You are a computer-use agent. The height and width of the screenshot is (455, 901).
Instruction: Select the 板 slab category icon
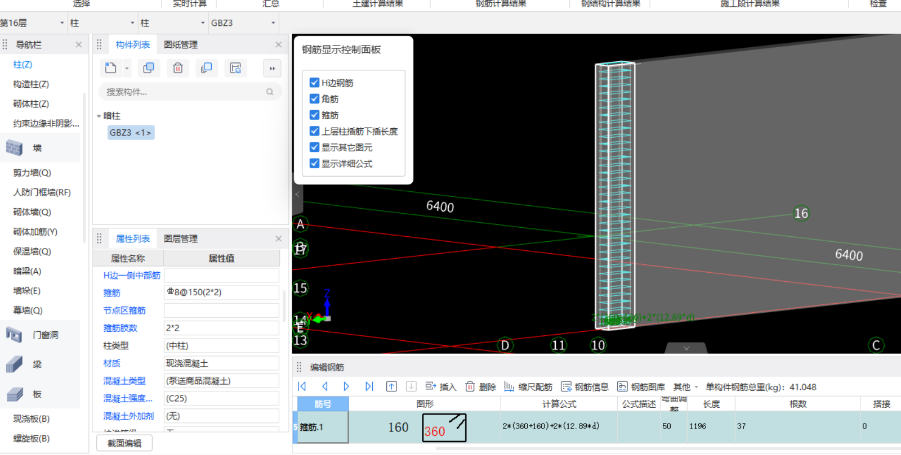(14, 394)
